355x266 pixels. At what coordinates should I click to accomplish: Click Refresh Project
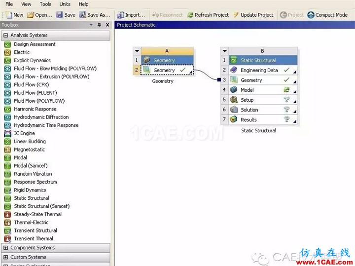[x=208, y=15]
